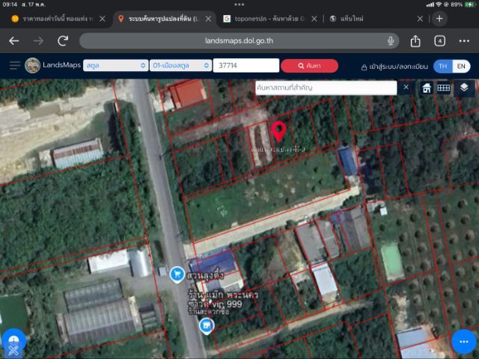Tap the microphone icon in the address bar

391,41
